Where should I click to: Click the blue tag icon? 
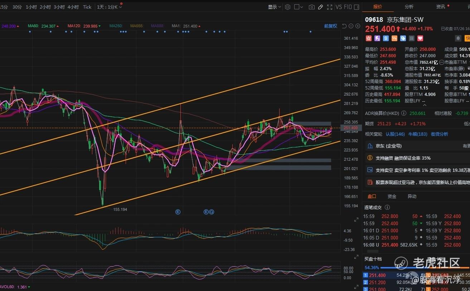[403, 38]
